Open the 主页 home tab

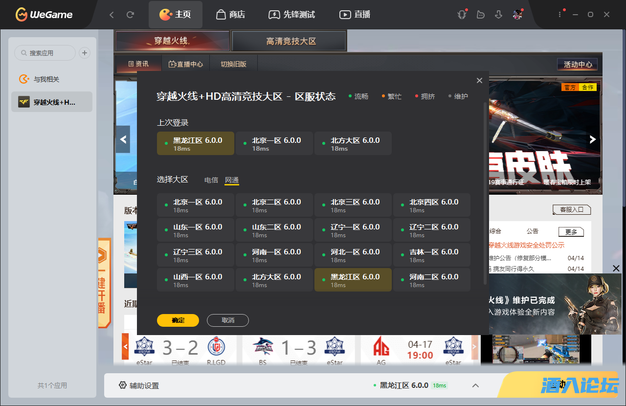(x=175, y=15)
